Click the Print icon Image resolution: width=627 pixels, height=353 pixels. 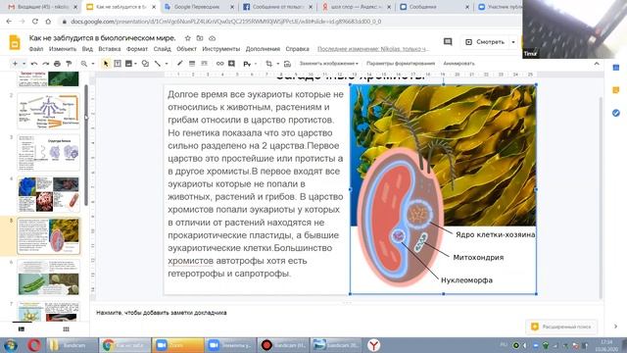[57, 64]
